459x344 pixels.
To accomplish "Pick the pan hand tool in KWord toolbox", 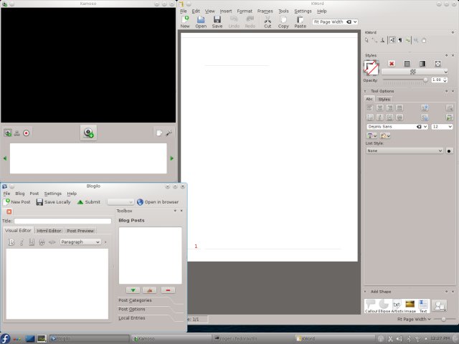I will point(424,40).
